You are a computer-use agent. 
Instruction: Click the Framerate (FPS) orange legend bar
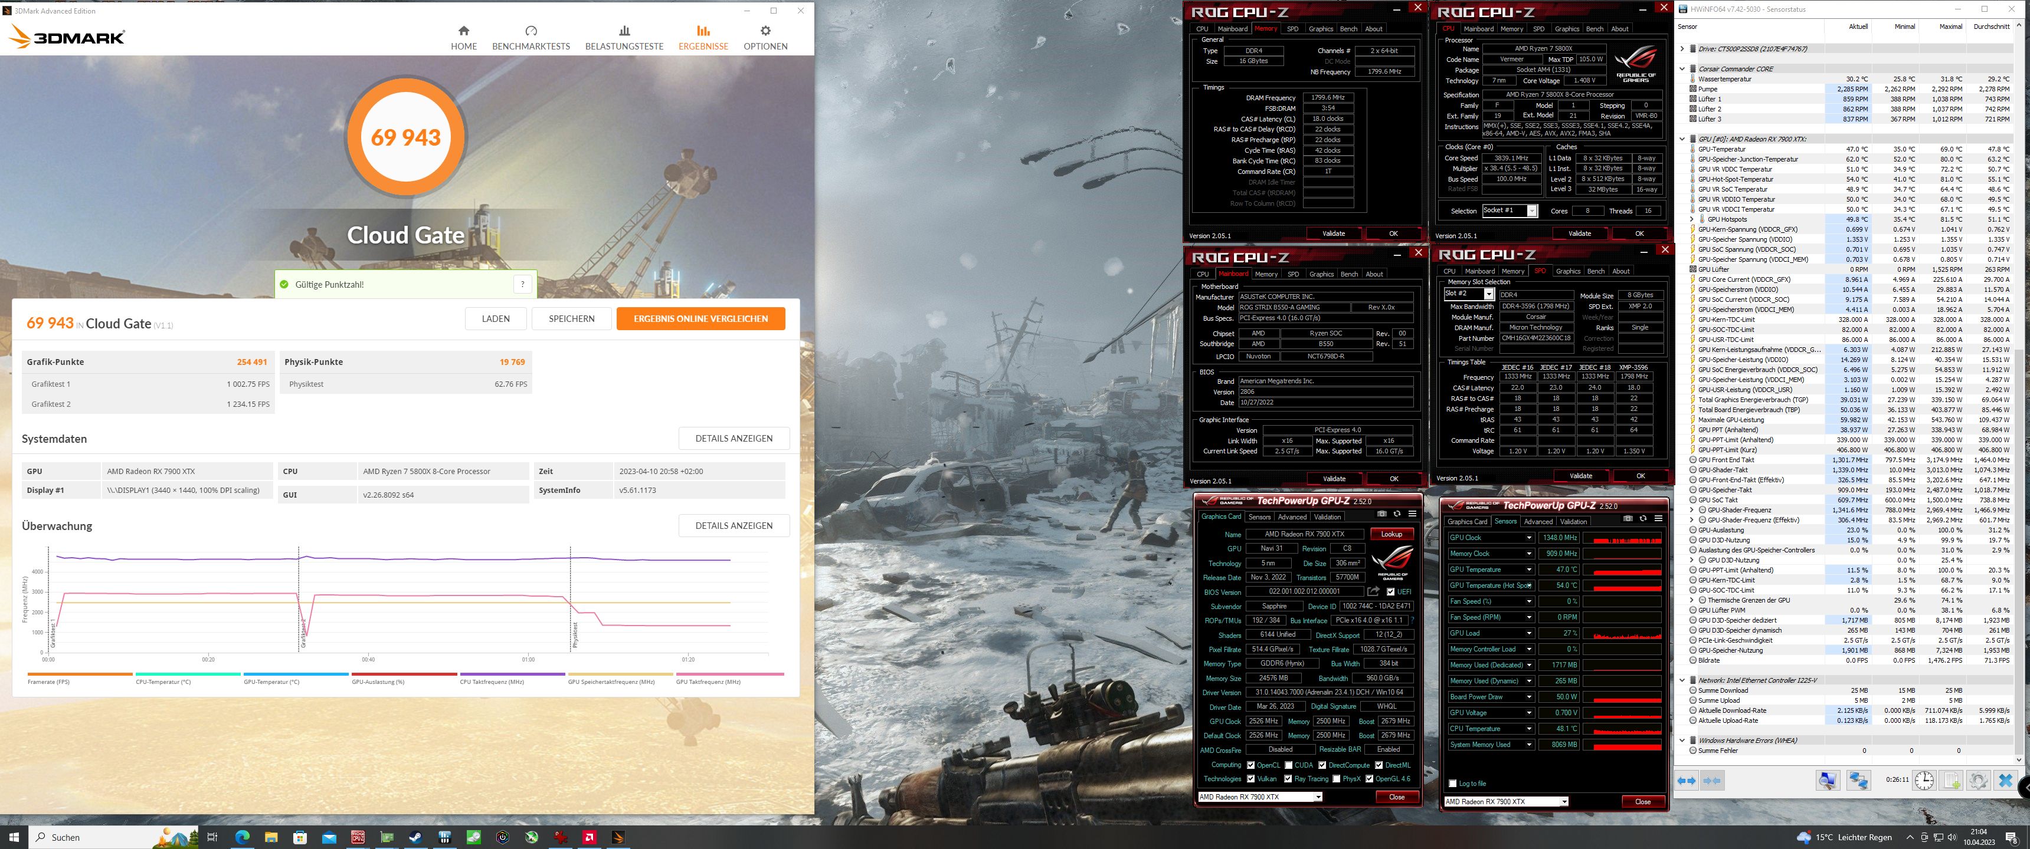tap(80, 674)
